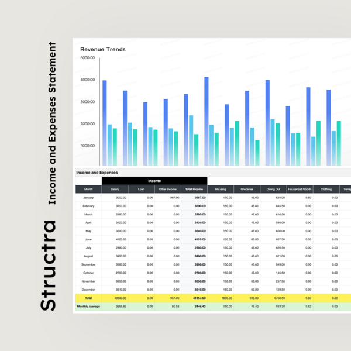351x351 pixels.
Task: Click total housing cell 1800.00
Action: click(x=221, y=298)
